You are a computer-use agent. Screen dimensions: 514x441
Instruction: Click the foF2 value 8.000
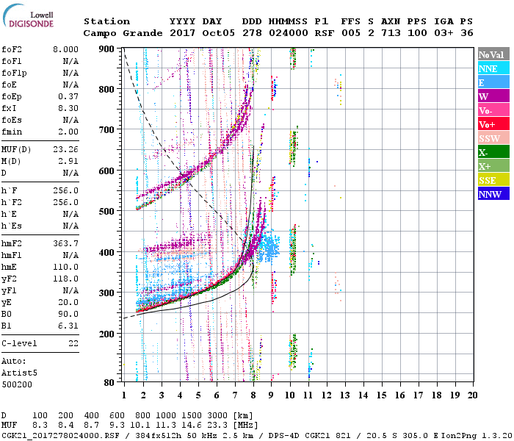(67, 49)
